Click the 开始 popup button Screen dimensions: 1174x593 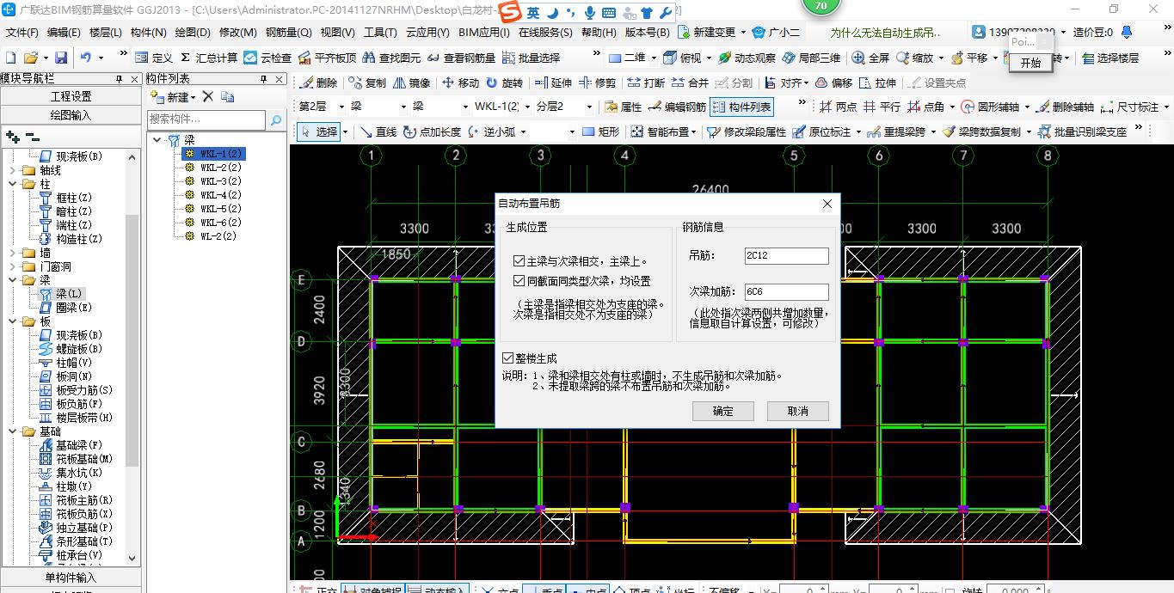pos(1030,63)
